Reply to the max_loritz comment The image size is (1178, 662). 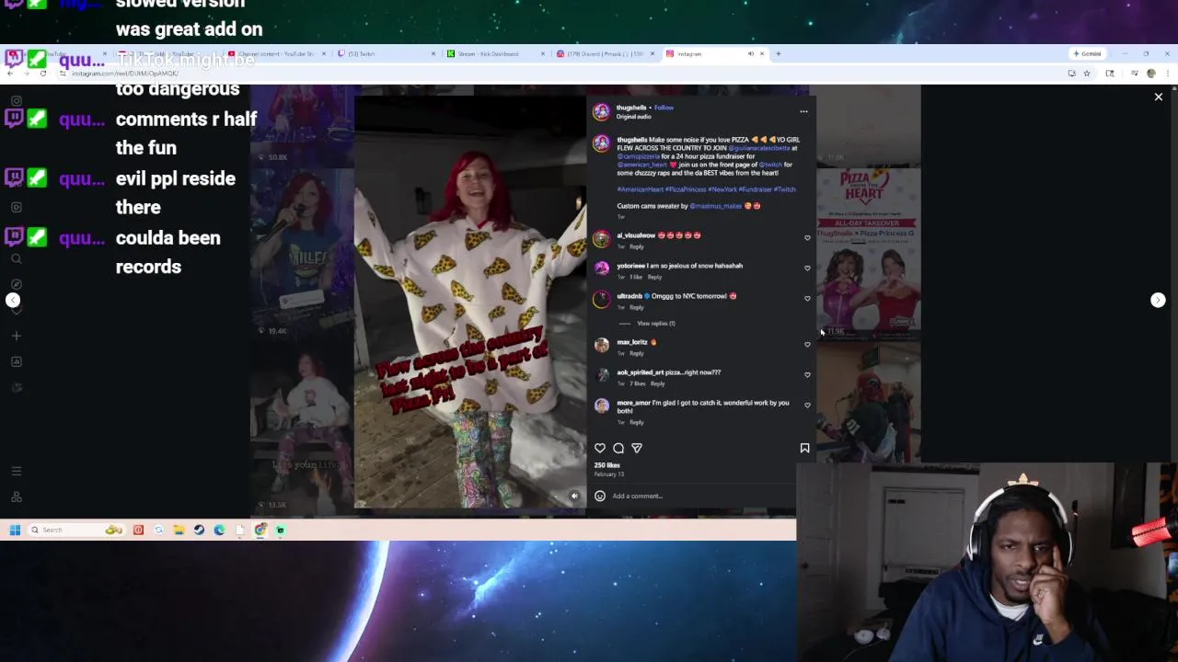click(x=637, y=353)
